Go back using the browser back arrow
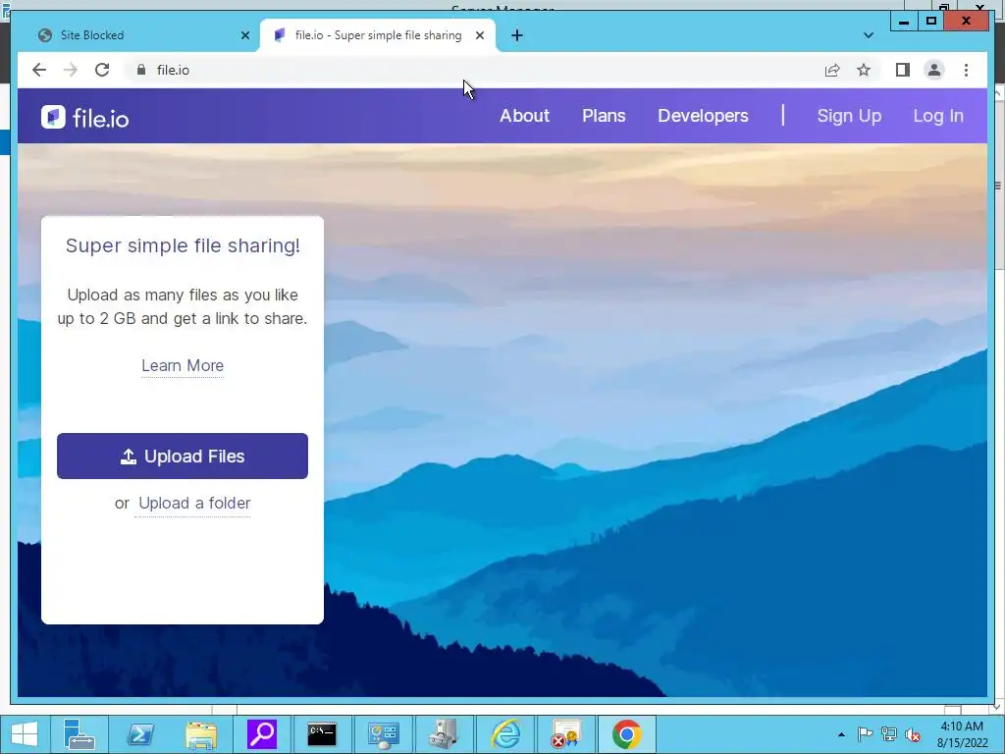The width and height of the screenshot is (1005, 754). pyautogui.click(x=39, y=70)
